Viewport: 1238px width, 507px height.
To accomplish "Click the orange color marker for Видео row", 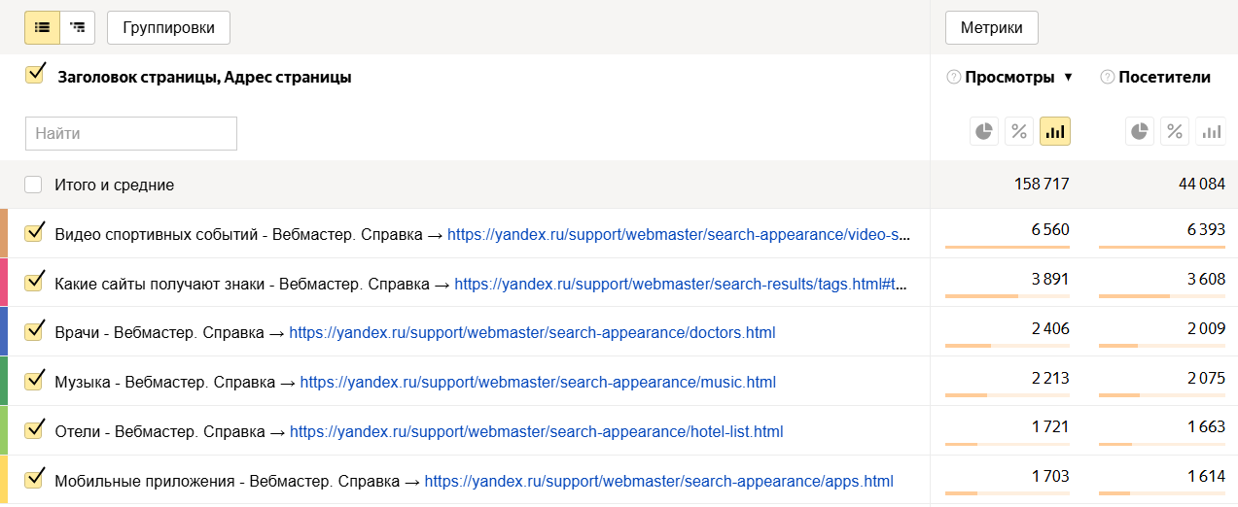I will 4,233.
